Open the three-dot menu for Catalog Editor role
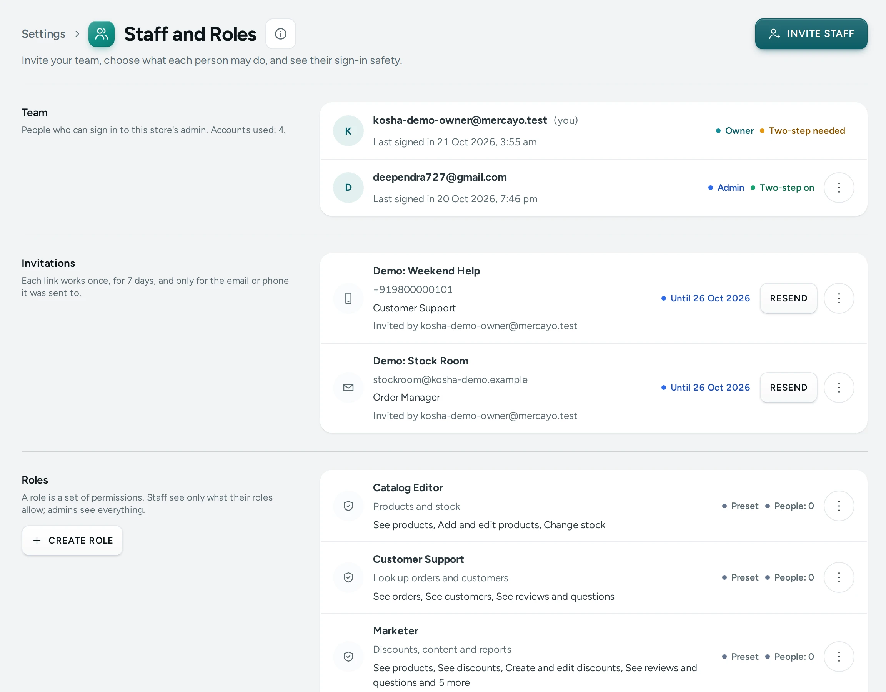Screen dimensions: 886x692 tap(839, 506)
